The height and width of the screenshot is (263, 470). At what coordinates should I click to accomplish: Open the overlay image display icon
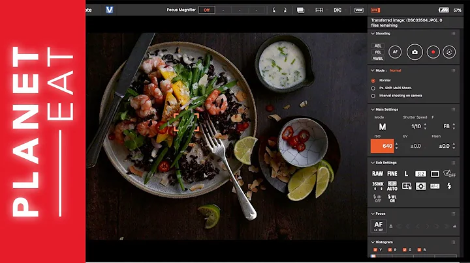click(300, 10)
